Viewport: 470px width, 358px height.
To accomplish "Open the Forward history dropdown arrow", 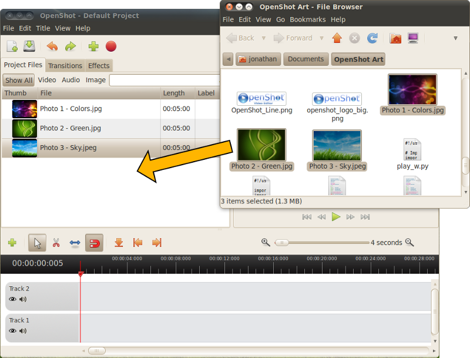I will (321, 38).
